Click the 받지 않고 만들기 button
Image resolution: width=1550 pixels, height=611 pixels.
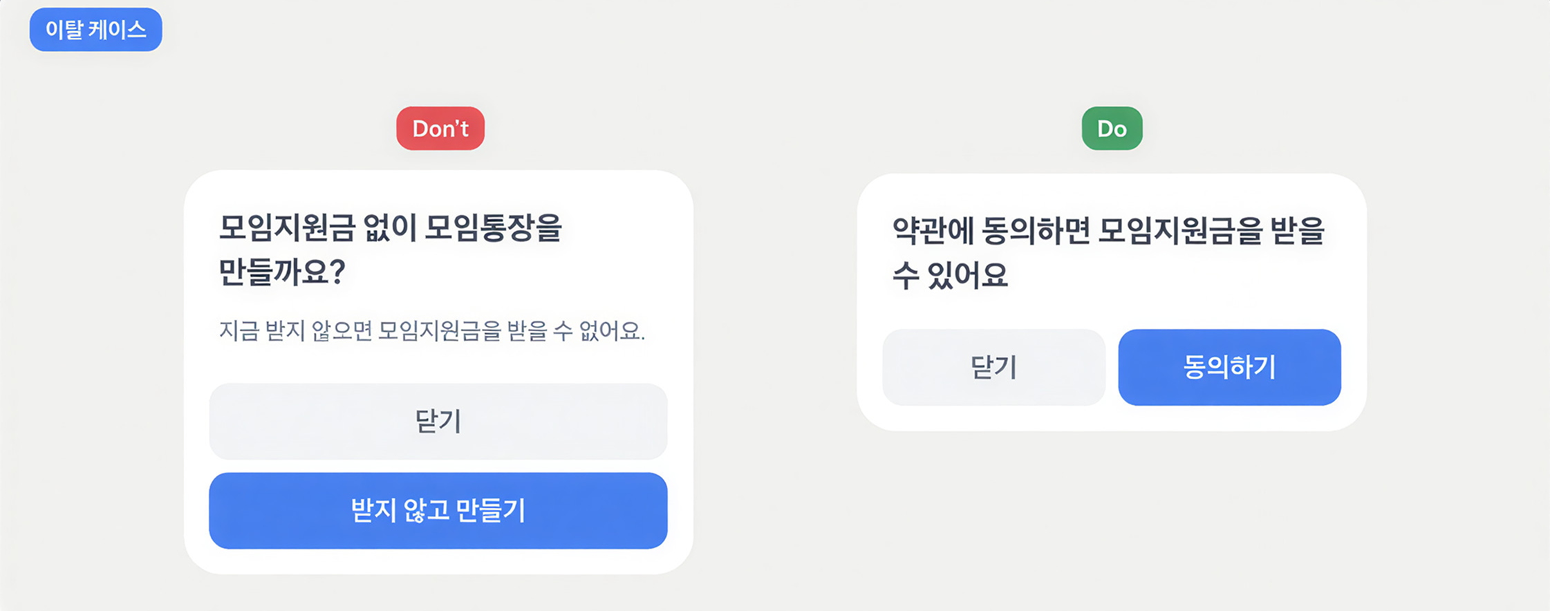[x=438, y=511]
